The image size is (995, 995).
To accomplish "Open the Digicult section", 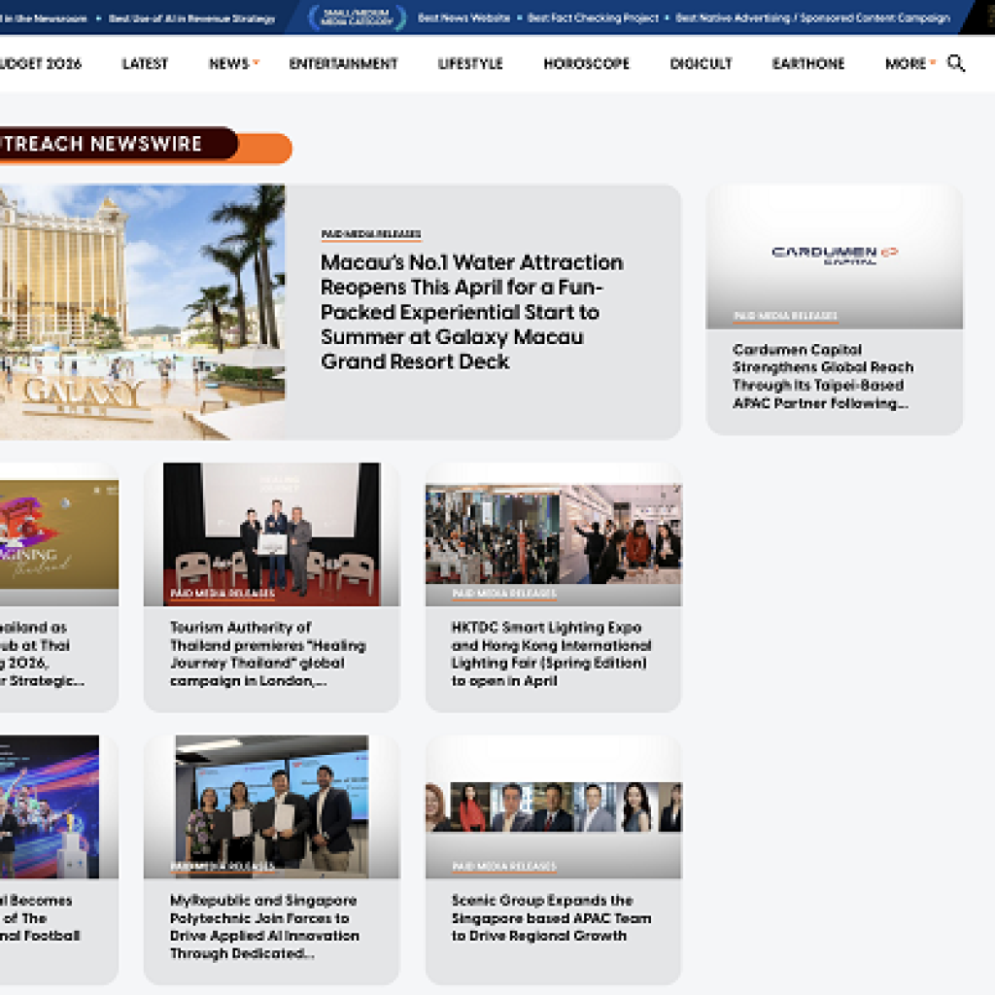I will (701, 63).
